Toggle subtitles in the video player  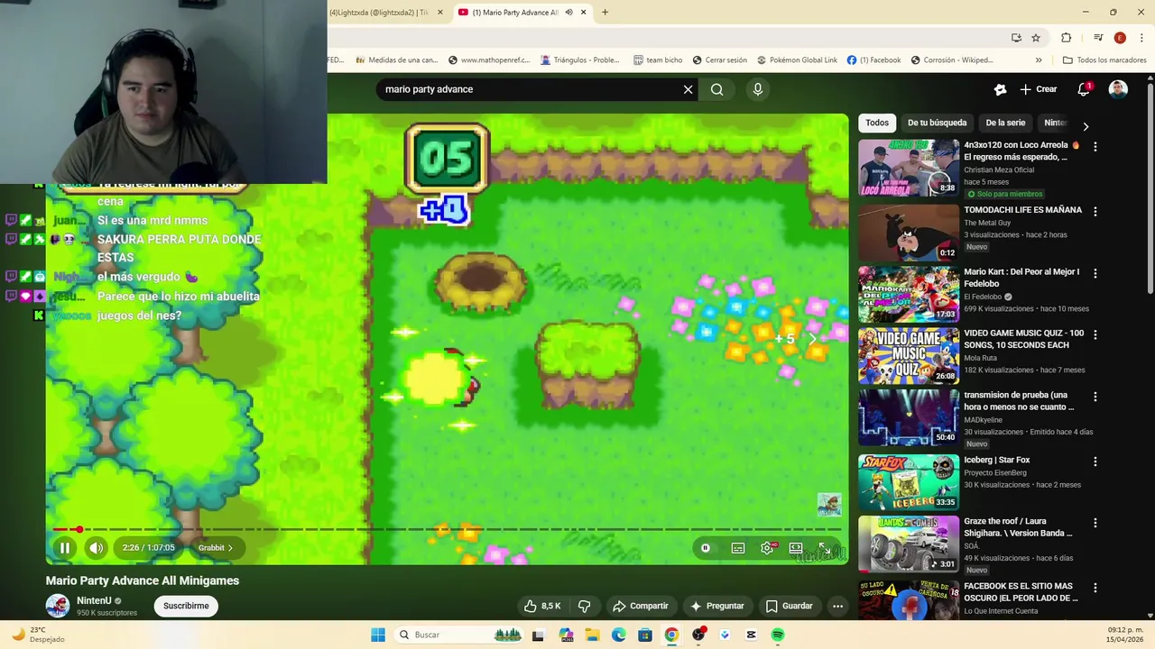point(738,547)
